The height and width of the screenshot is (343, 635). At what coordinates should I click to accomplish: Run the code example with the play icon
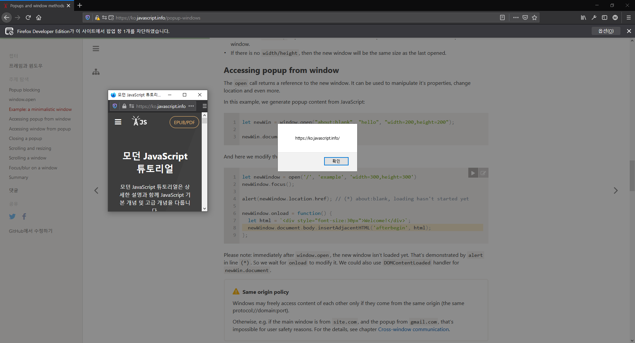(x=473, y=172)
